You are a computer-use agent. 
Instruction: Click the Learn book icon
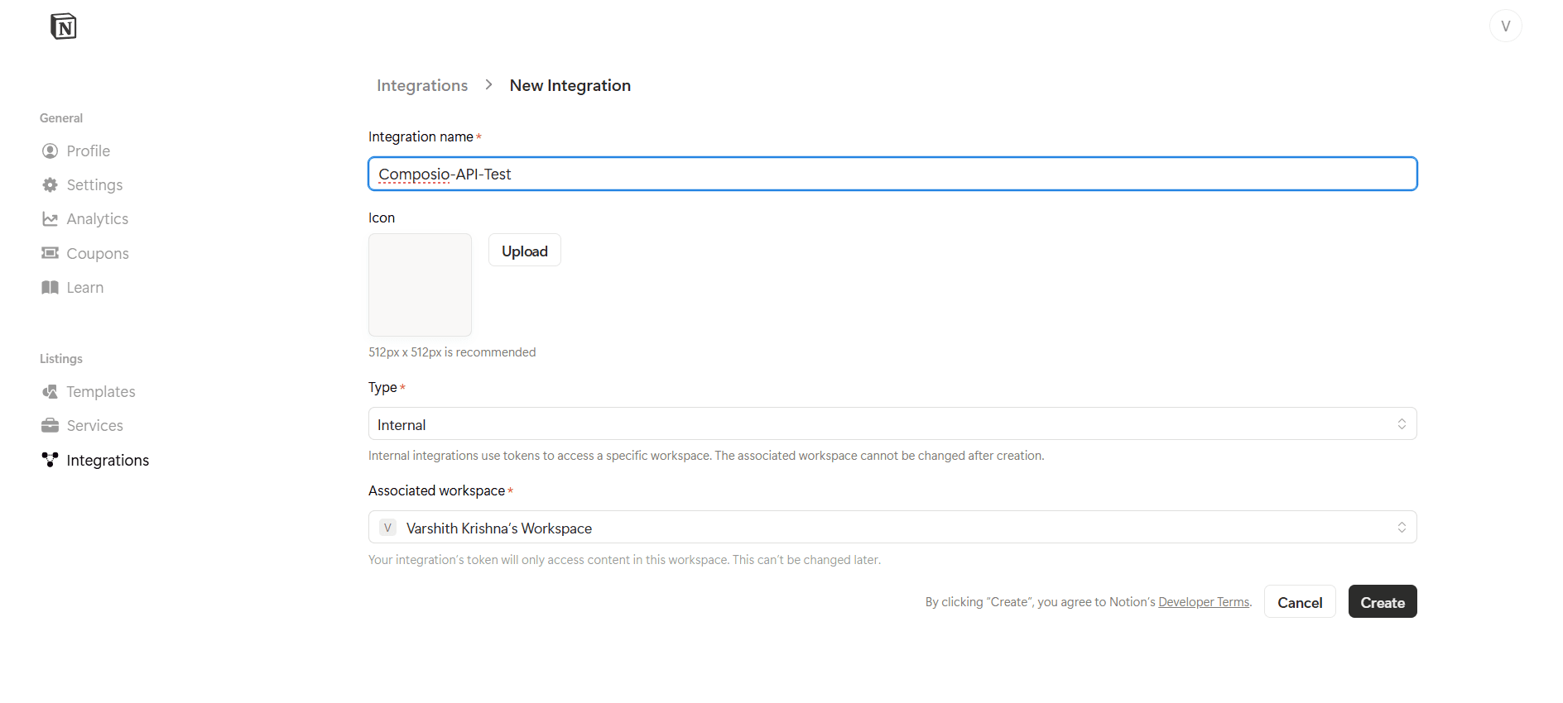click(50, 287)
